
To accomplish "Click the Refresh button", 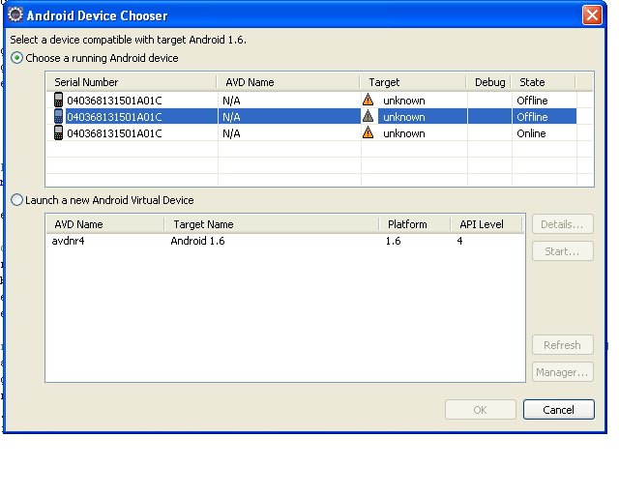I will click(563, 345).
